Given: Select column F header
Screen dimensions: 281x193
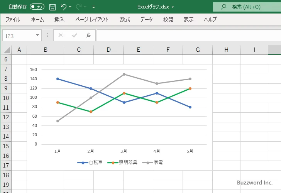Looking at the screenshot, I should click(168, 50).
